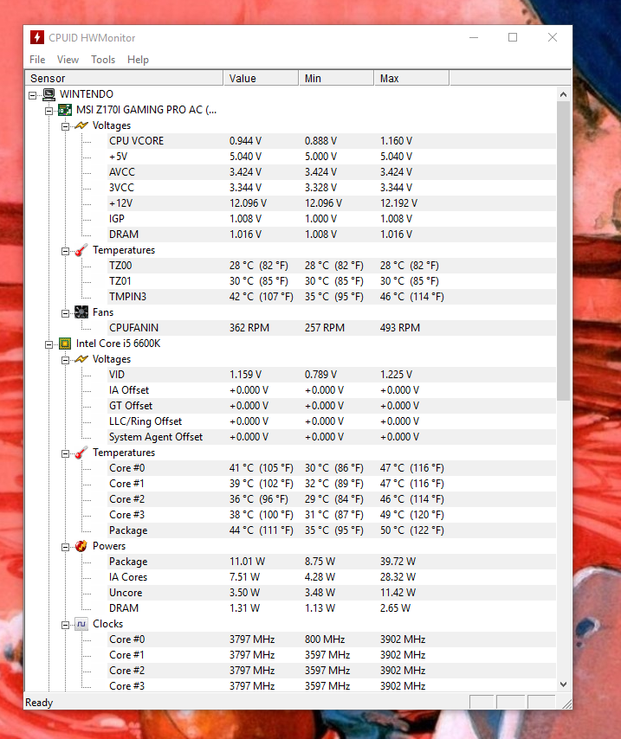
Task: Click the 800 MHz minimum clock value
Action: click(325, 639)
